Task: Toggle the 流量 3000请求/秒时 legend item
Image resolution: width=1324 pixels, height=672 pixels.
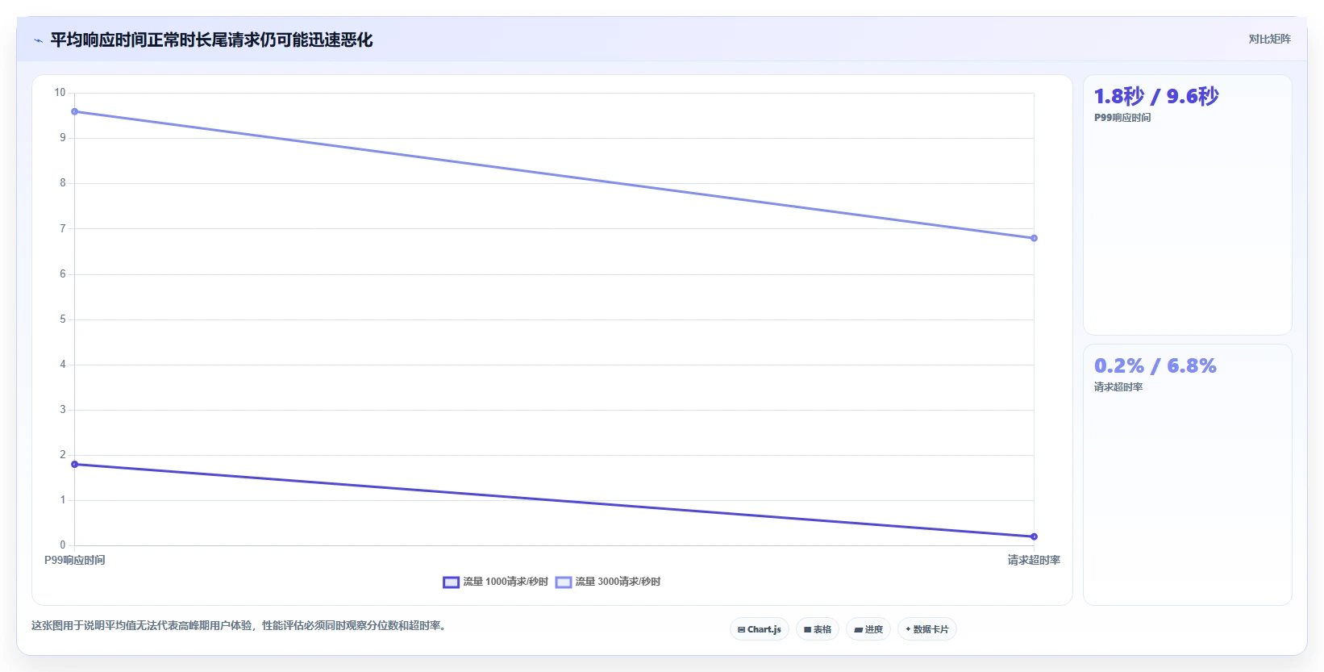Action: 608,582
